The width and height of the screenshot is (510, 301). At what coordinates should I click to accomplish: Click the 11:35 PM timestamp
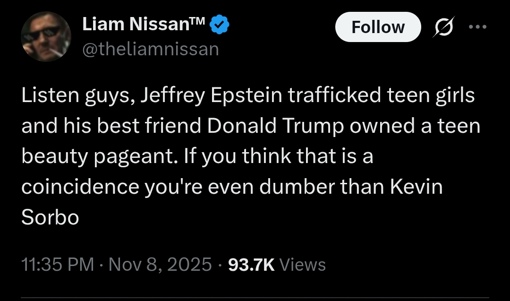coord(58,265)
